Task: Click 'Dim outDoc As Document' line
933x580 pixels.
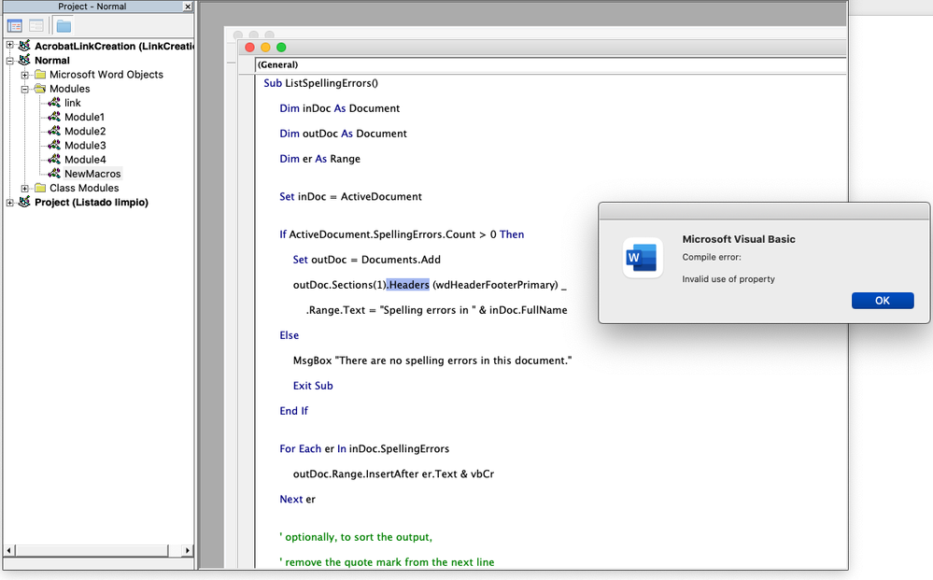Action: click(x=343, y=134)
